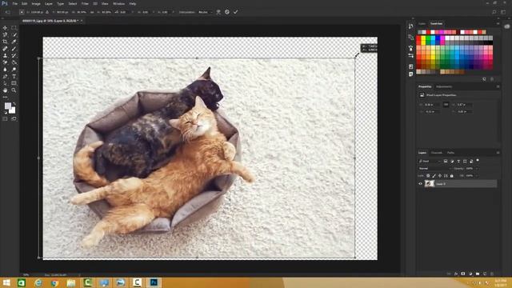
Task: Select the Magic Wand tool
Action: (14, 35)
